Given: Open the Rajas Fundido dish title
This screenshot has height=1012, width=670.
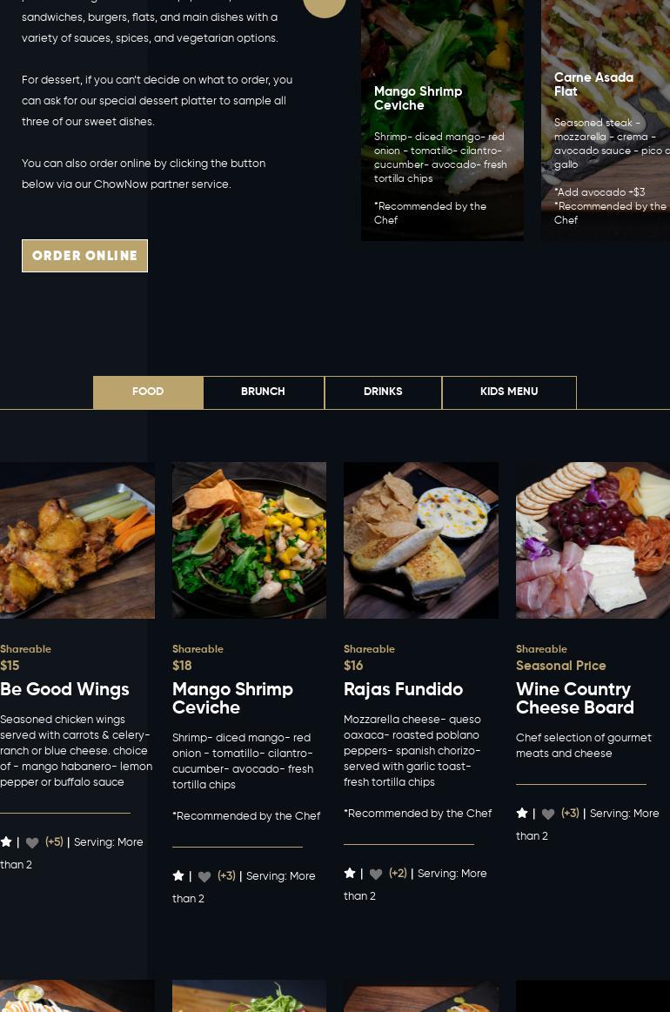Looking at the screenshot, I should click(403, 689).
